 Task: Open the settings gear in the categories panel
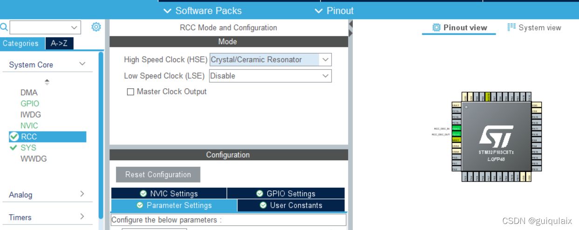96,27
